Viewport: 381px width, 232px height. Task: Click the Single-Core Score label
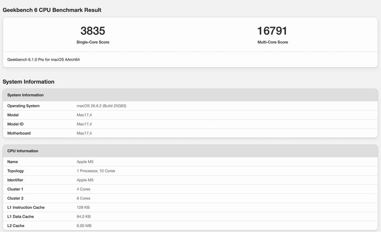tap(93, 42)
